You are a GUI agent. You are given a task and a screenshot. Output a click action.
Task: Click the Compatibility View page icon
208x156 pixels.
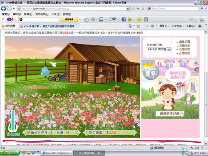click(133, 9)
